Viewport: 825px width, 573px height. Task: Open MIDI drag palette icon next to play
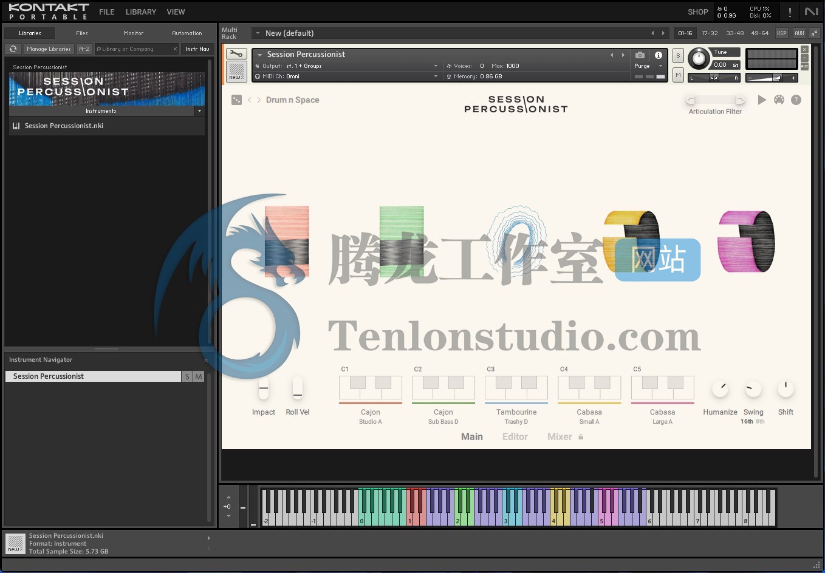click(779, 100)
